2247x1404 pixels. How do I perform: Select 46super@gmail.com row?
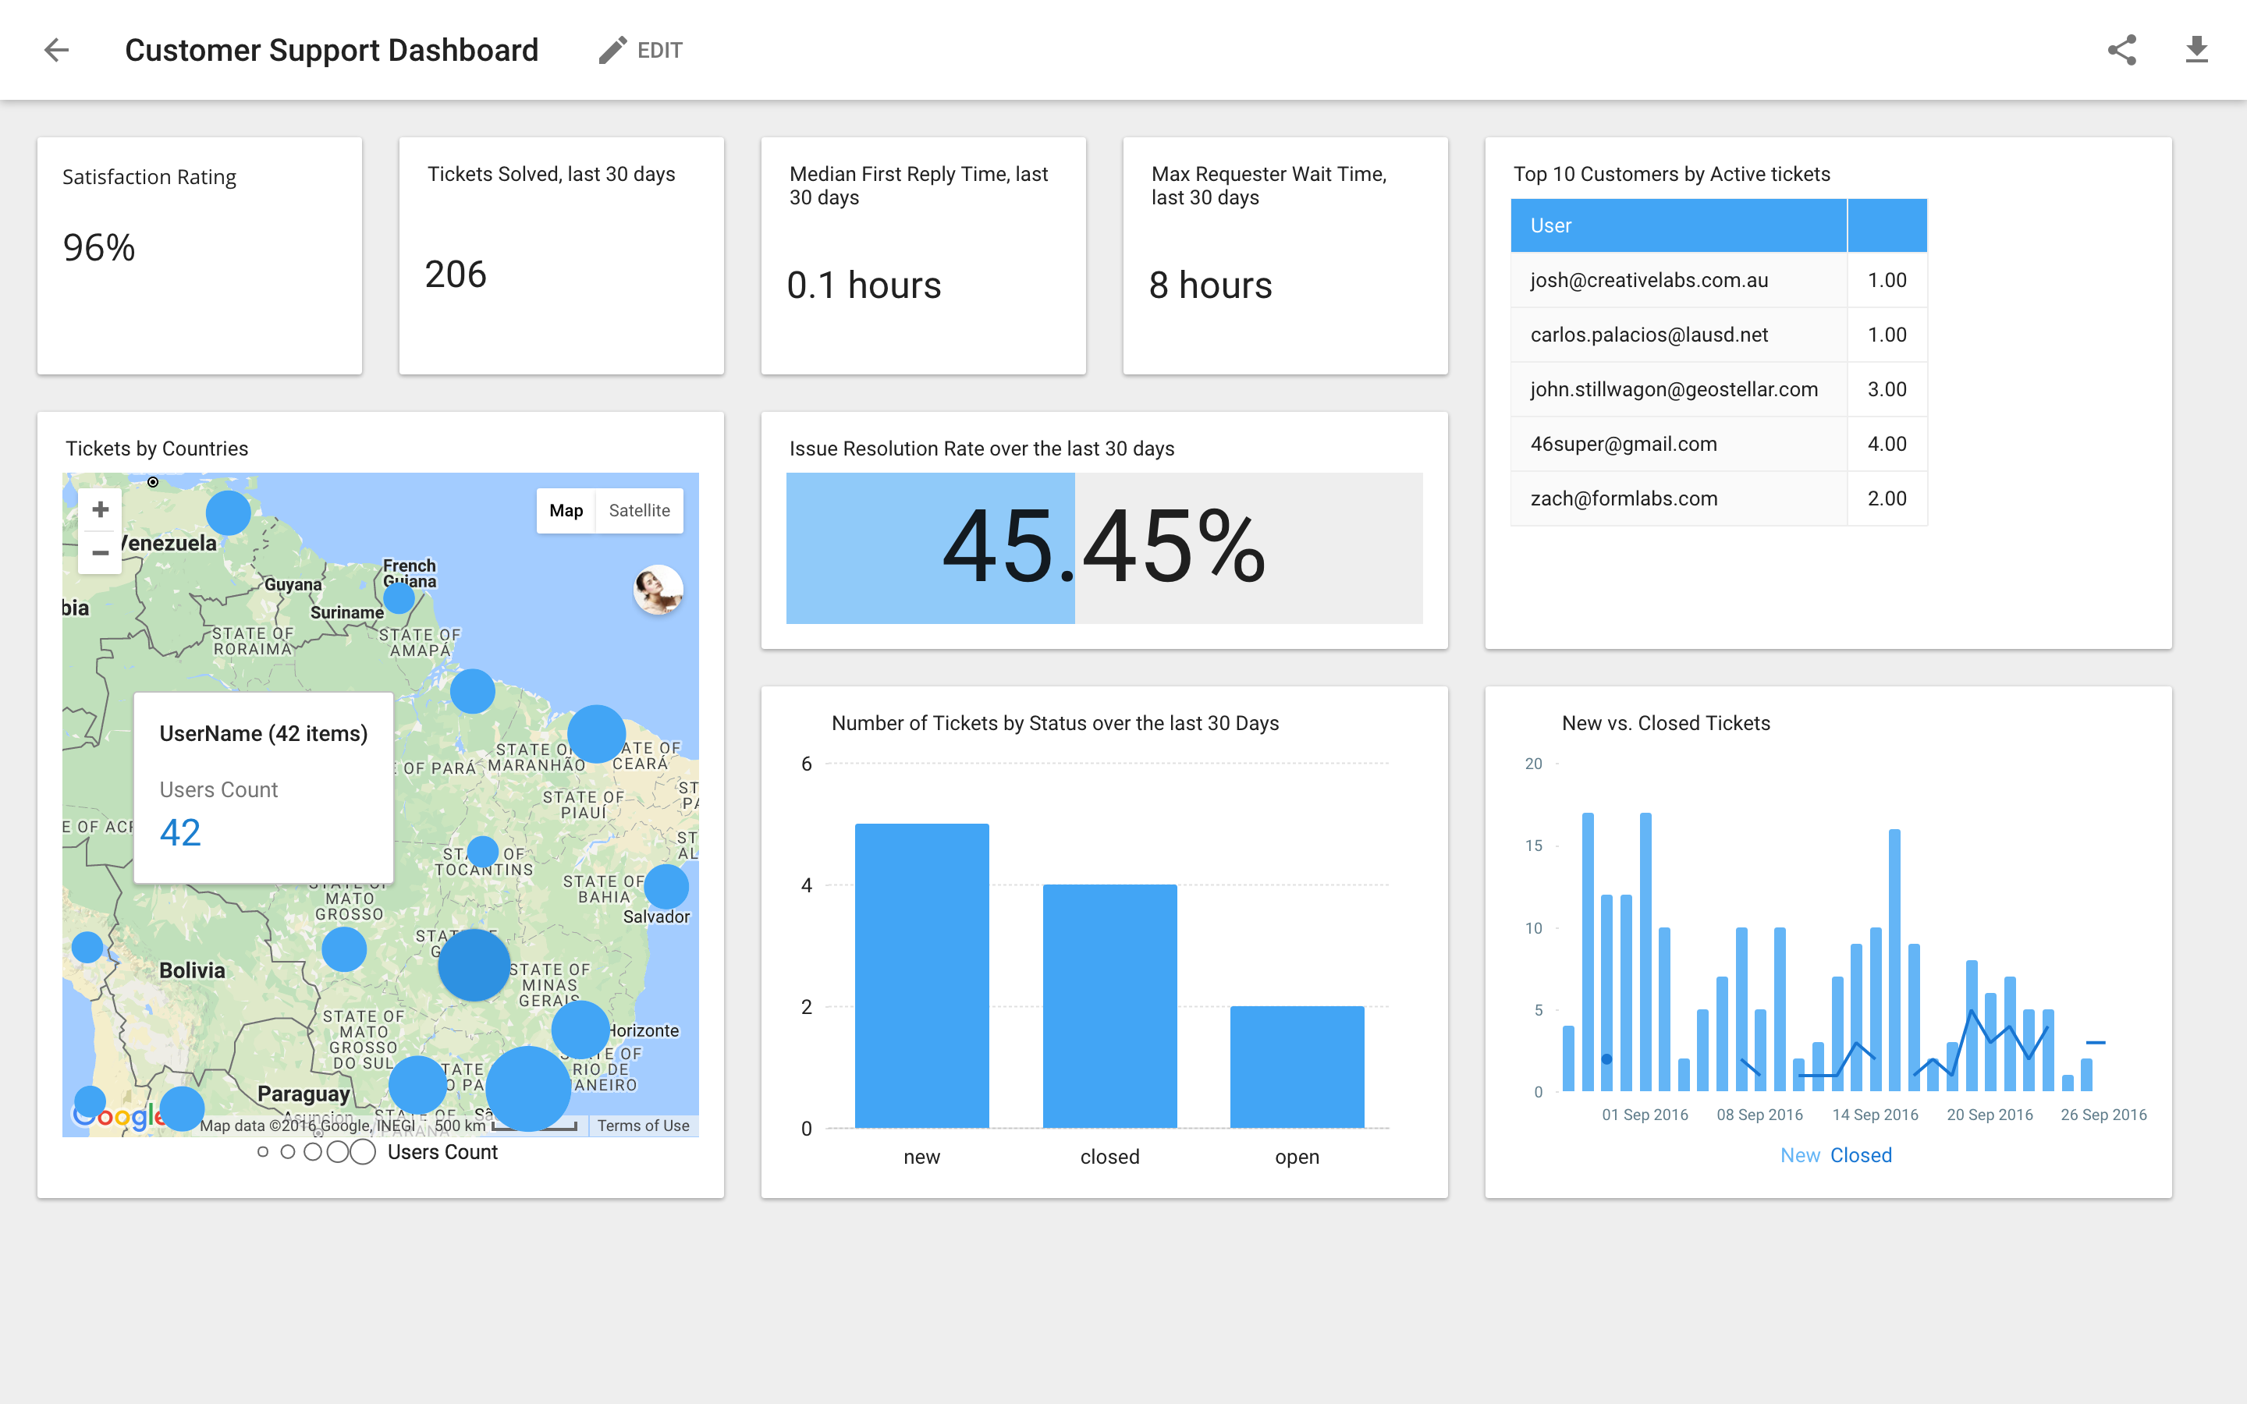pos(1719,444)
